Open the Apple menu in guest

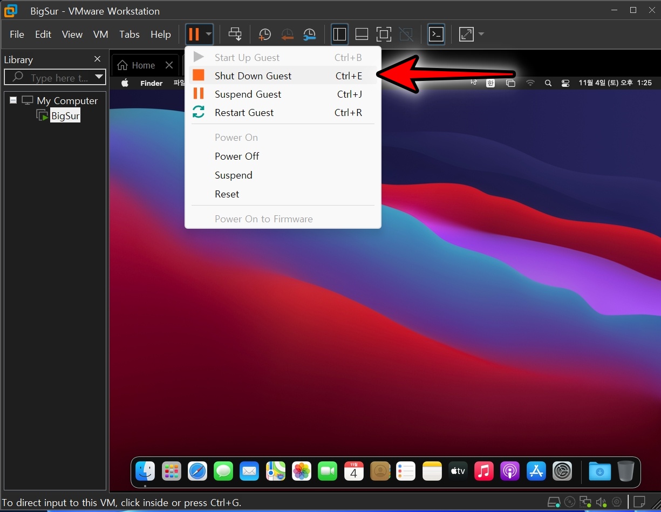coord(125,83)
